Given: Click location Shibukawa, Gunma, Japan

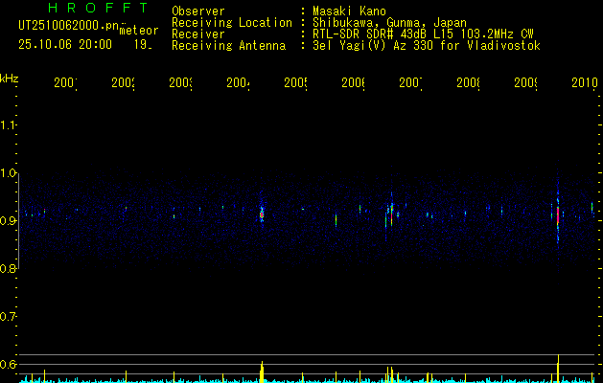Looking at the screenshot, I should coord(389,23).
